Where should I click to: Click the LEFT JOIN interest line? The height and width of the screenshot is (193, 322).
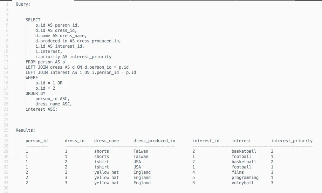81,73
